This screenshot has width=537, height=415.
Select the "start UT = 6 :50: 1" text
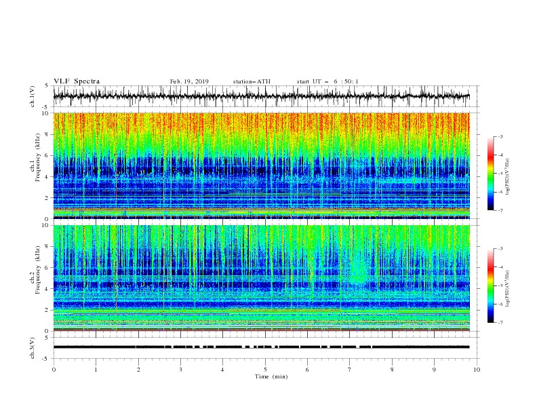327,81
